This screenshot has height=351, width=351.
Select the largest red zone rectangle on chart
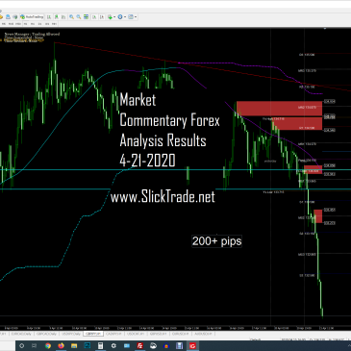(x=279, y=109)
